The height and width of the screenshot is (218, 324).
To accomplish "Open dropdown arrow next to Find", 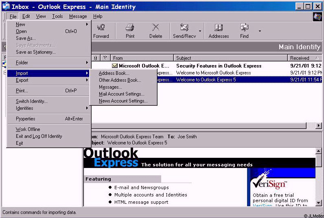I will [260, 31].
